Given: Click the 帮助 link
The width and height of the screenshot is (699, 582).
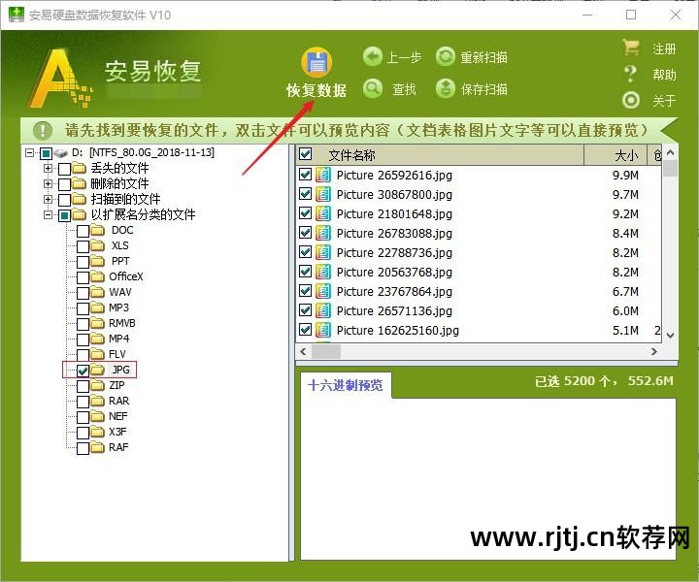Looking at the screenshot, I should [664, 75].
